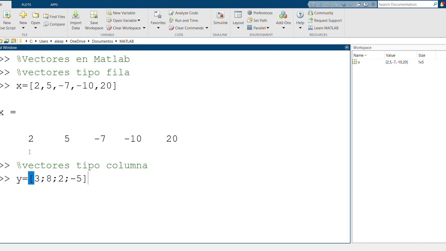Click the x variable icon in Workspace
The height and width of the screenshot is (251, 446).
355,62
